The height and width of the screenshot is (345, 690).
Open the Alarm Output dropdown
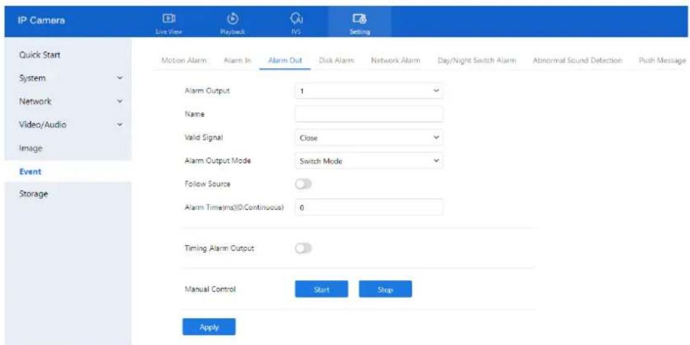tap(369, 90)
